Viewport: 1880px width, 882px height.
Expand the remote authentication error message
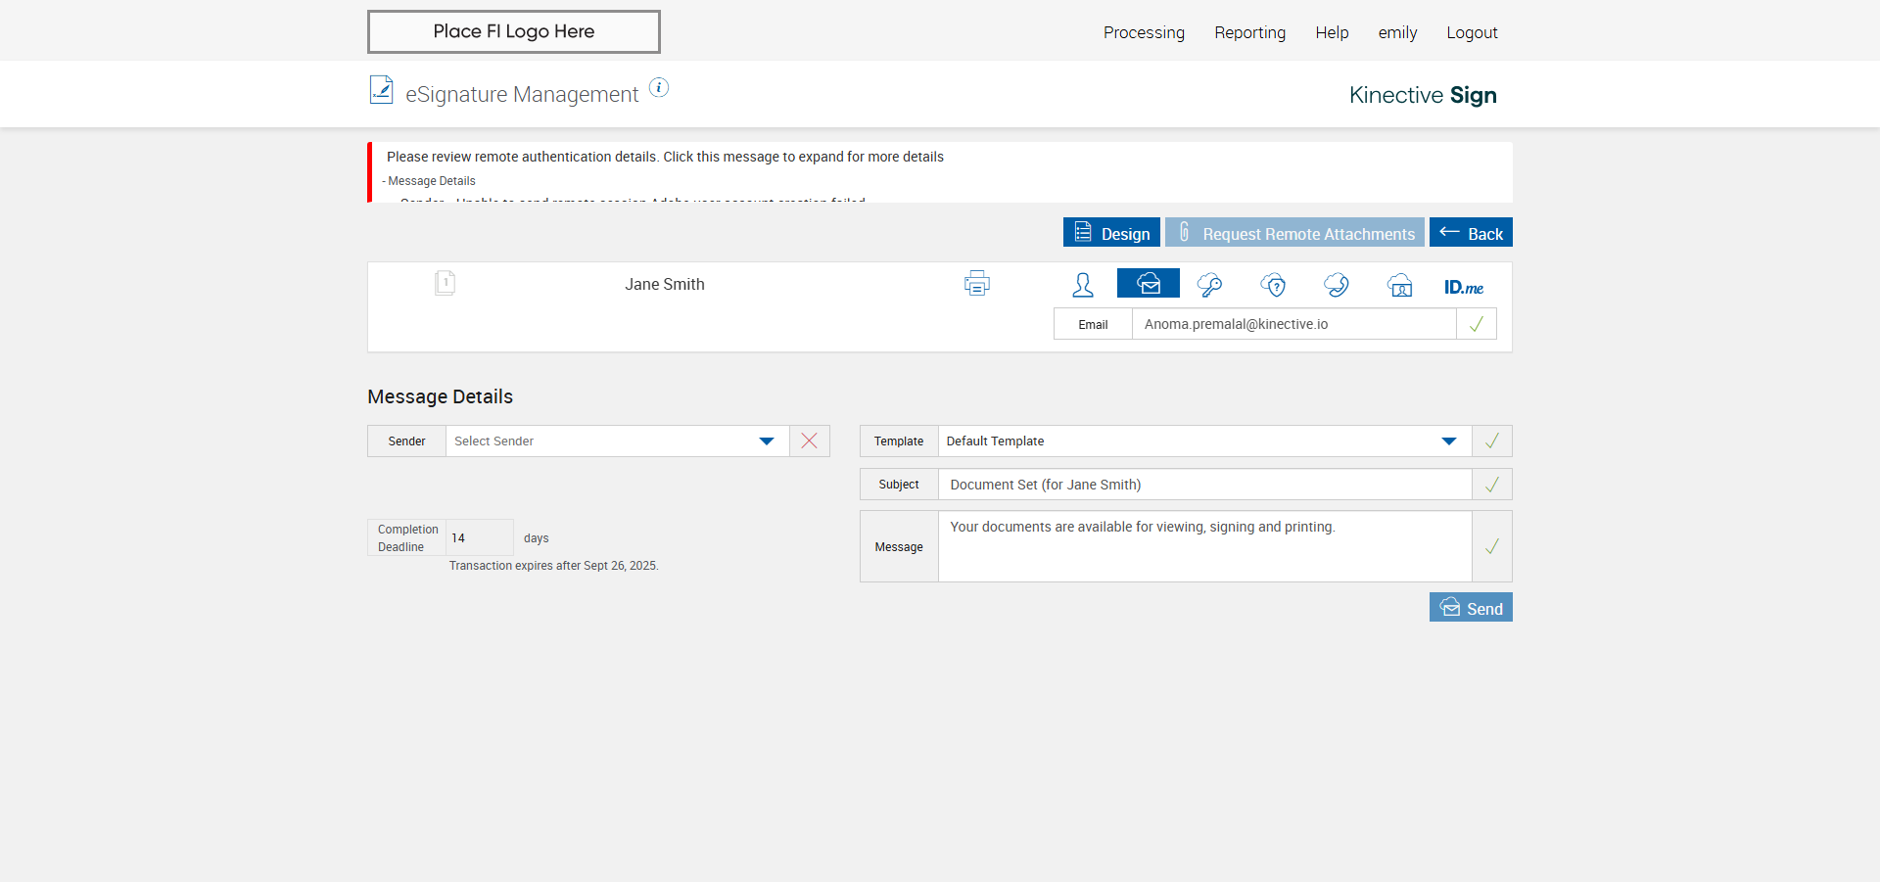pyautogui.click(x=665, y=157)
